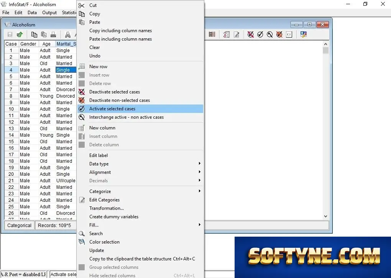Click the table's vertical scrollbar down arrow
391x278 pixels.
click(x=325, y=216)
